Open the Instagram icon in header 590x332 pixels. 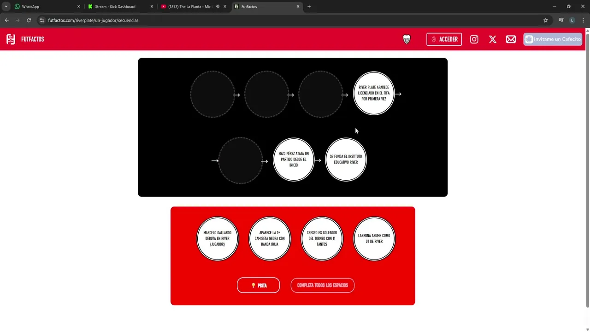point(474,39)
